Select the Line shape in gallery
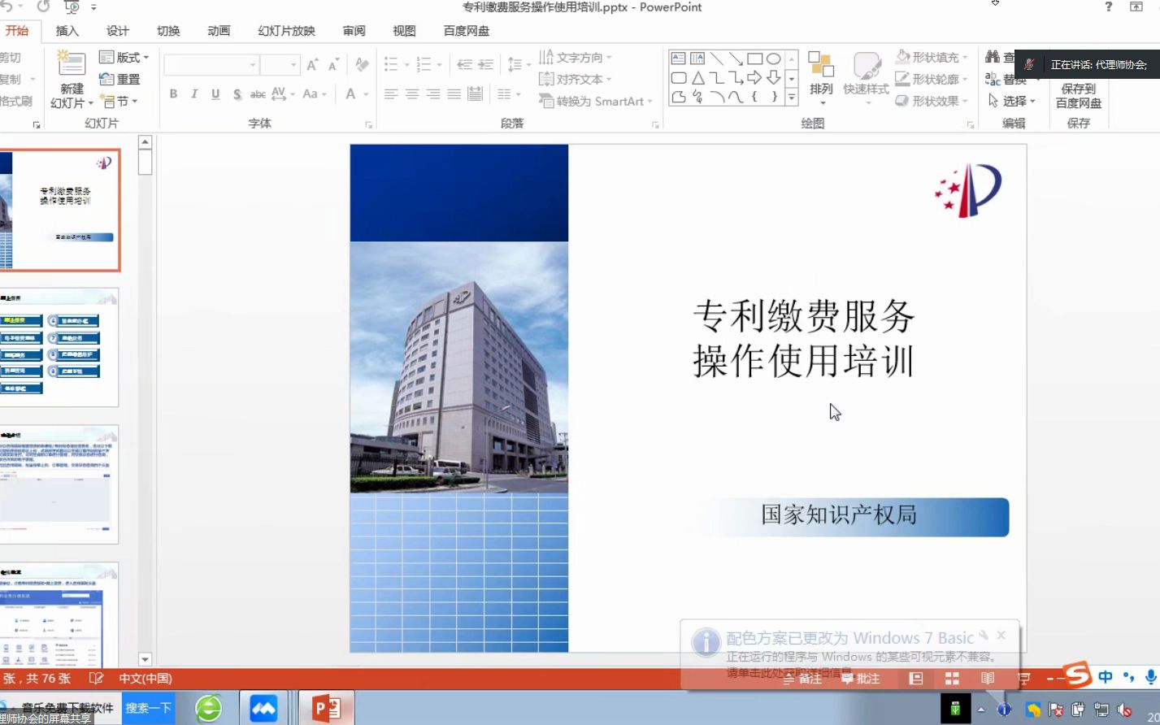 point(717,59)
